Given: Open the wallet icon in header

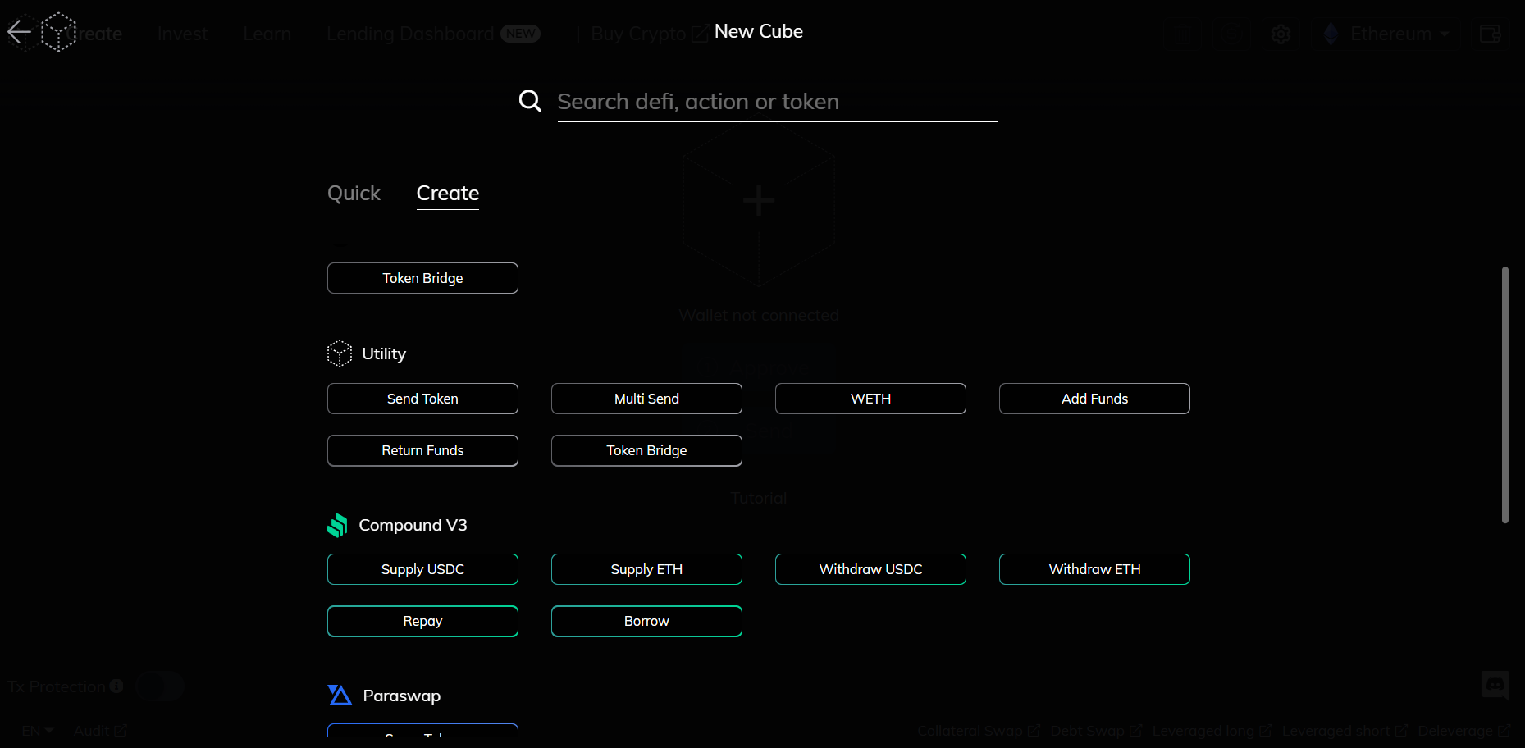Looking at the screenshot, I should click(1490, 34).
